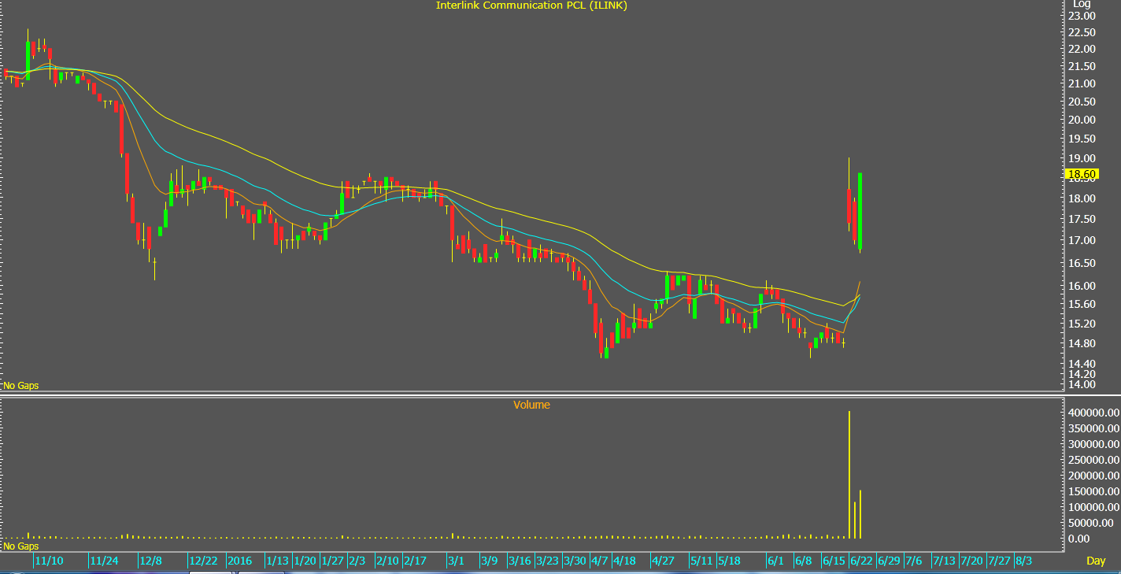Select the tallest yellow volume bar near 400000
The image size is (1121, 574).
point(849,475)
